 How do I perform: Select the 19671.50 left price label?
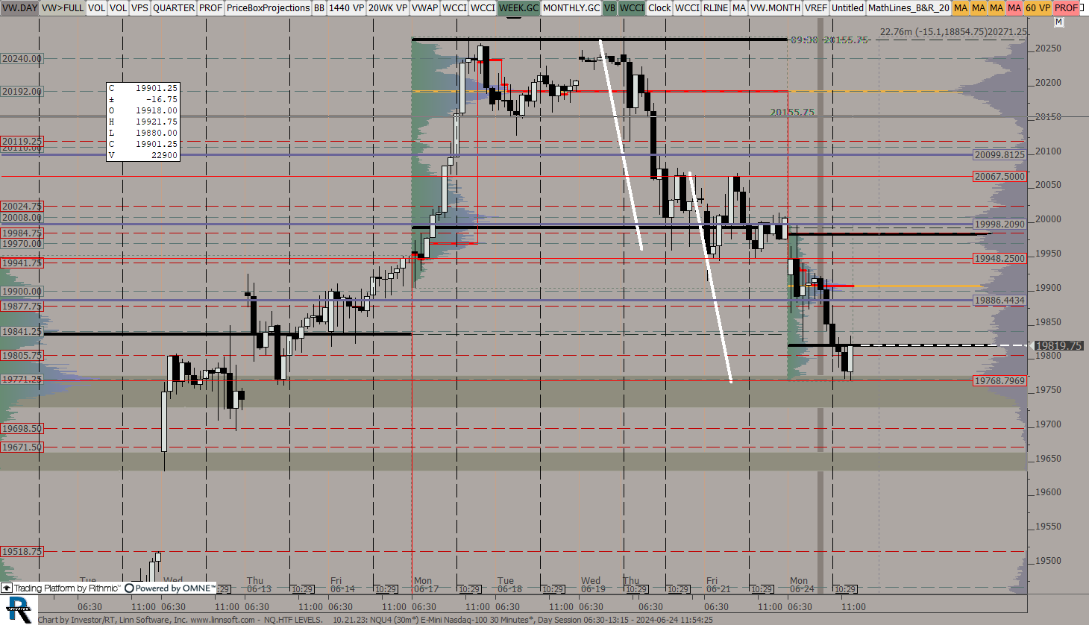(22, 447)
